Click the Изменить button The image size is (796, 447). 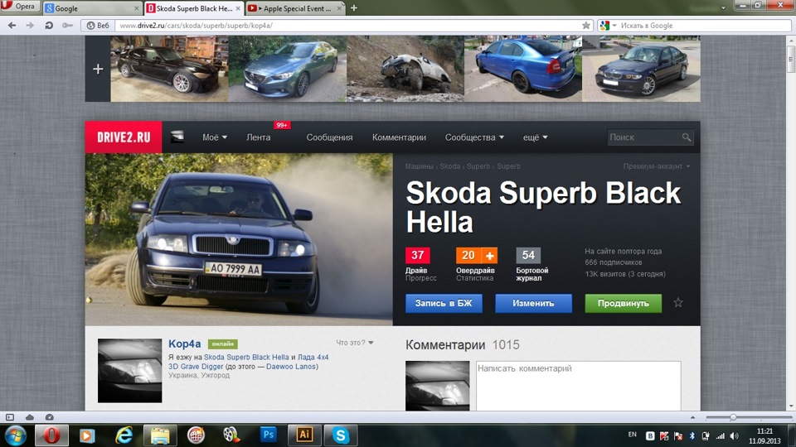[x=533, y=303]
